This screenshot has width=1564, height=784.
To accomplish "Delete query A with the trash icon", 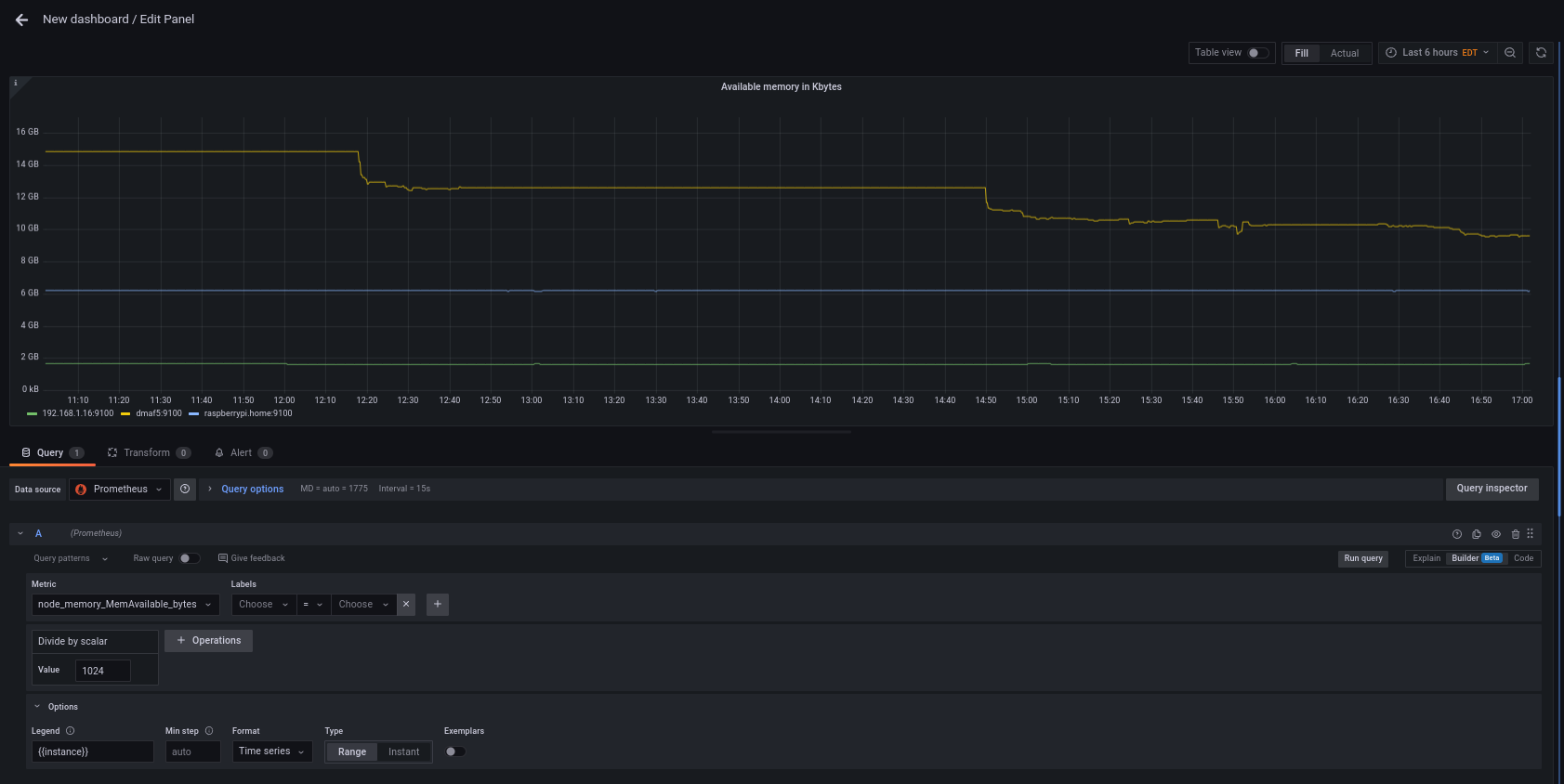I will pos(1516,534).
